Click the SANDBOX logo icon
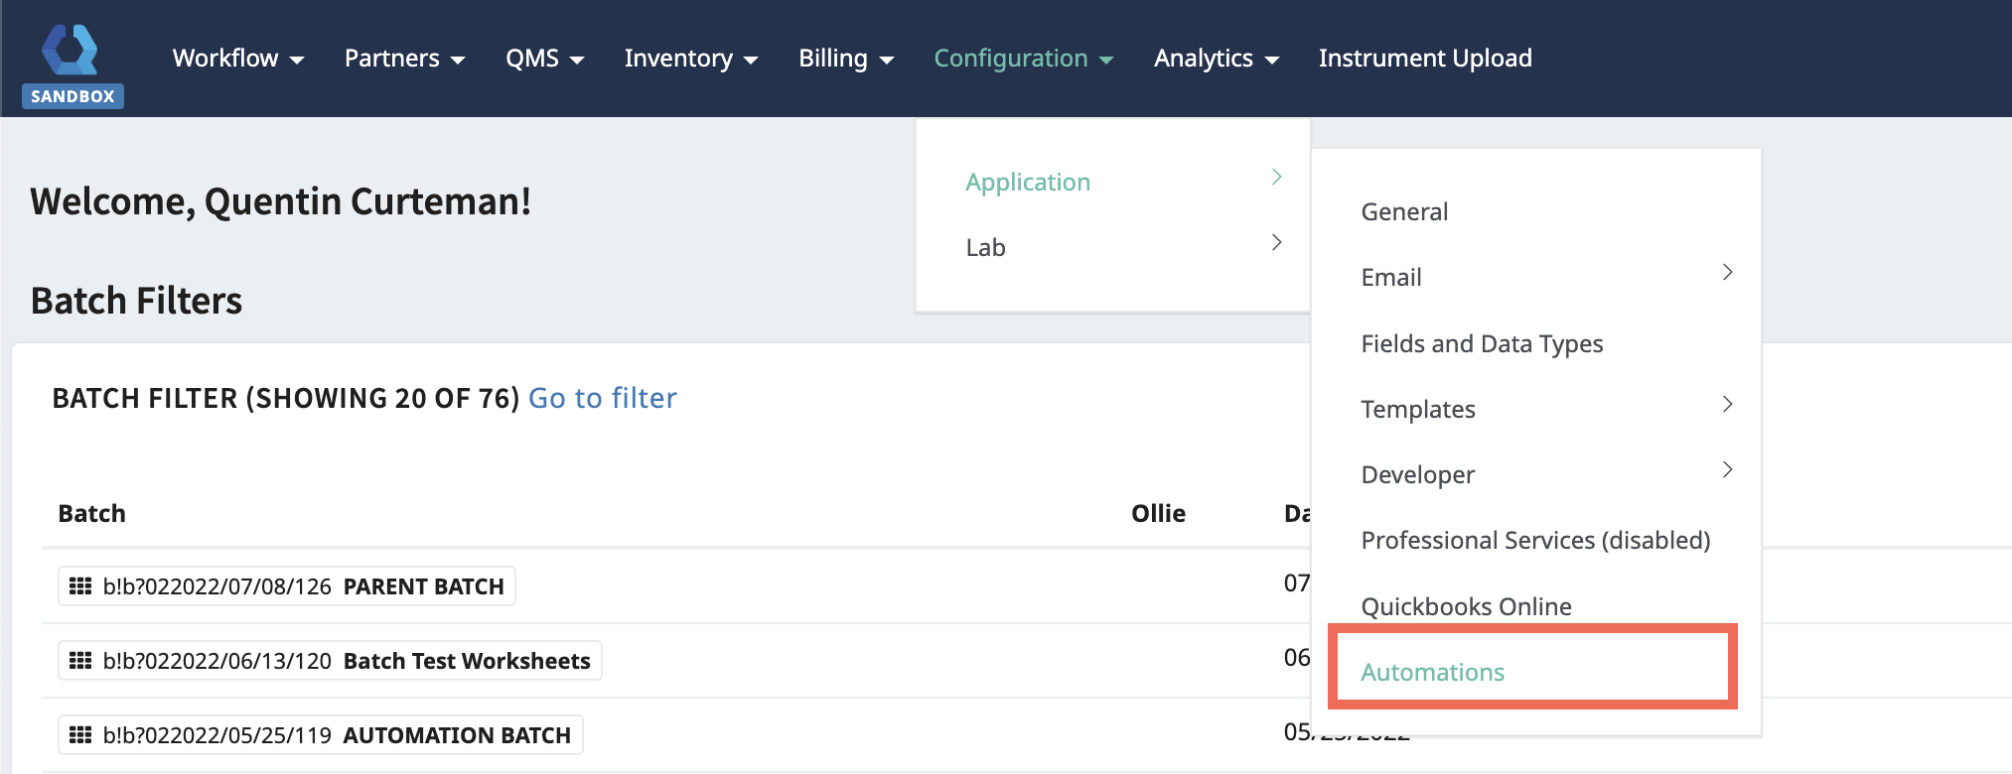This screenshot has height=774, width=2012. [x=72, y=62]
